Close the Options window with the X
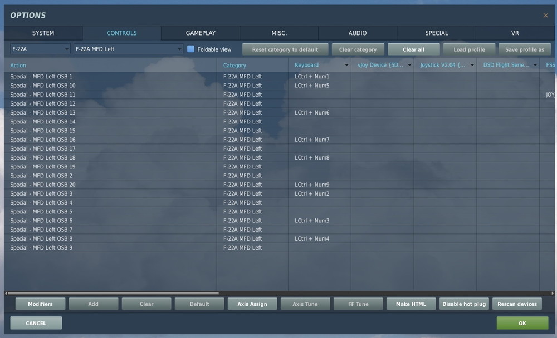 [x=546, y=15]
